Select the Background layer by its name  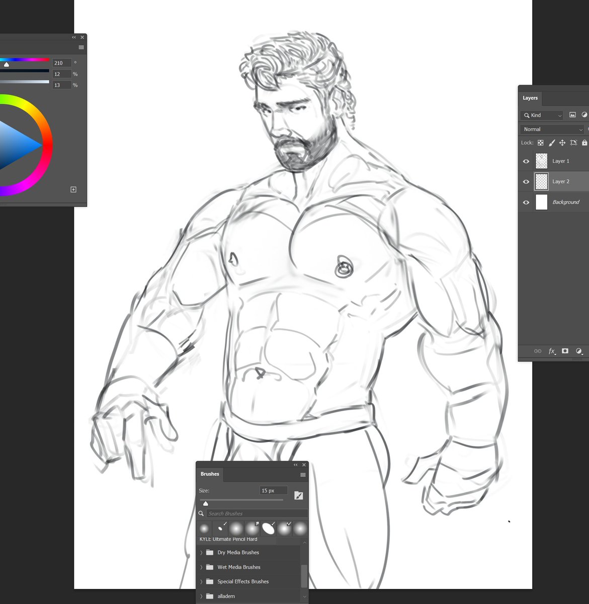tap(566, 202)
